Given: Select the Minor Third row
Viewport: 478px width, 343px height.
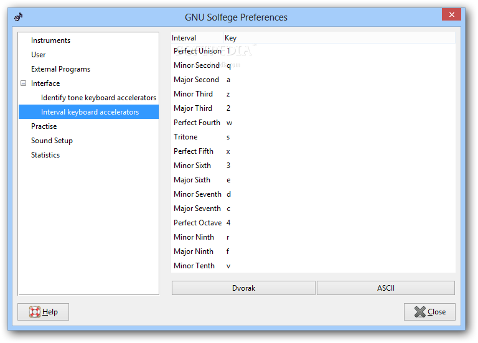Looking at the screenshot, I should [x=314, y=94].
